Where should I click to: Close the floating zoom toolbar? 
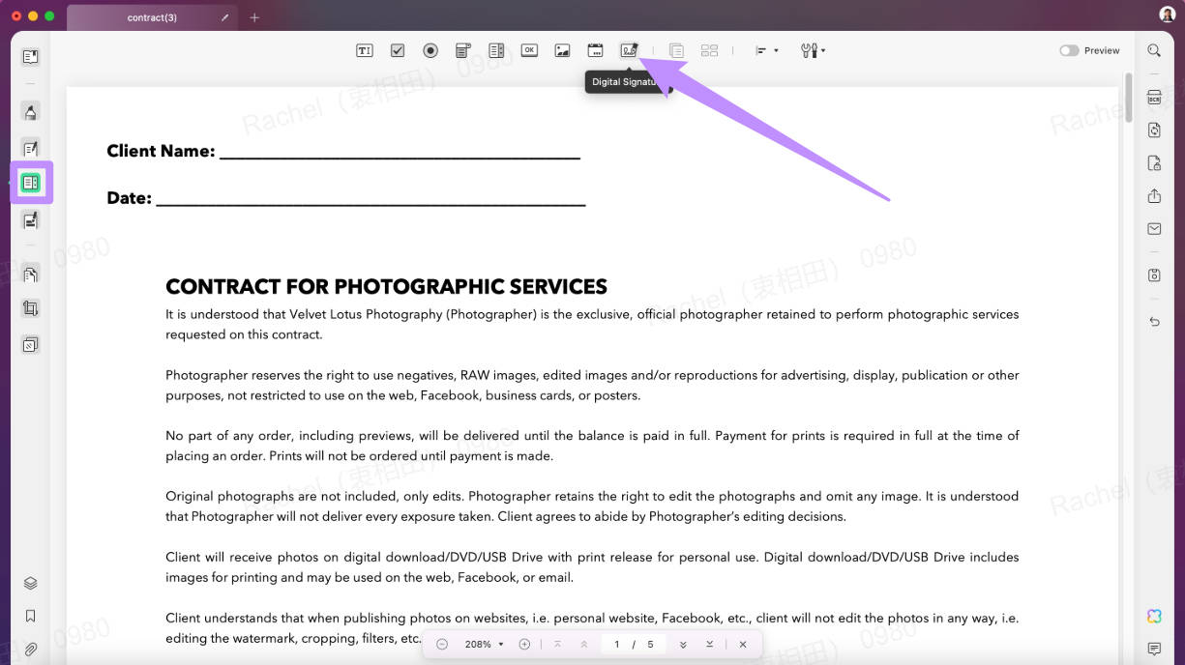point(743,644)
